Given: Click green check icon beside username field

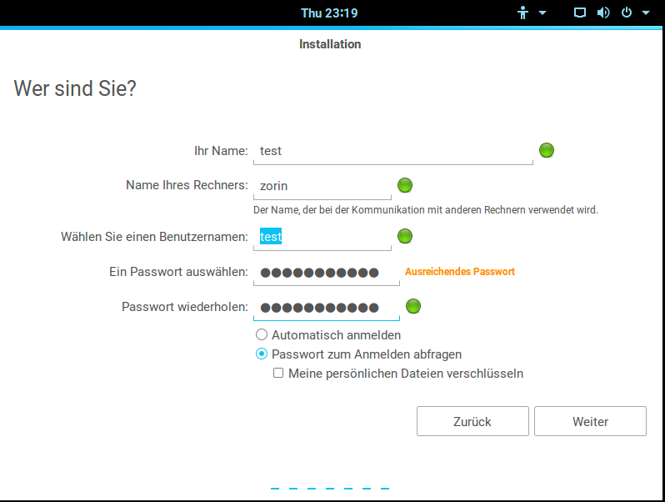Looking at the screenshot, I should pyautogui.click(x=405, y=236).
